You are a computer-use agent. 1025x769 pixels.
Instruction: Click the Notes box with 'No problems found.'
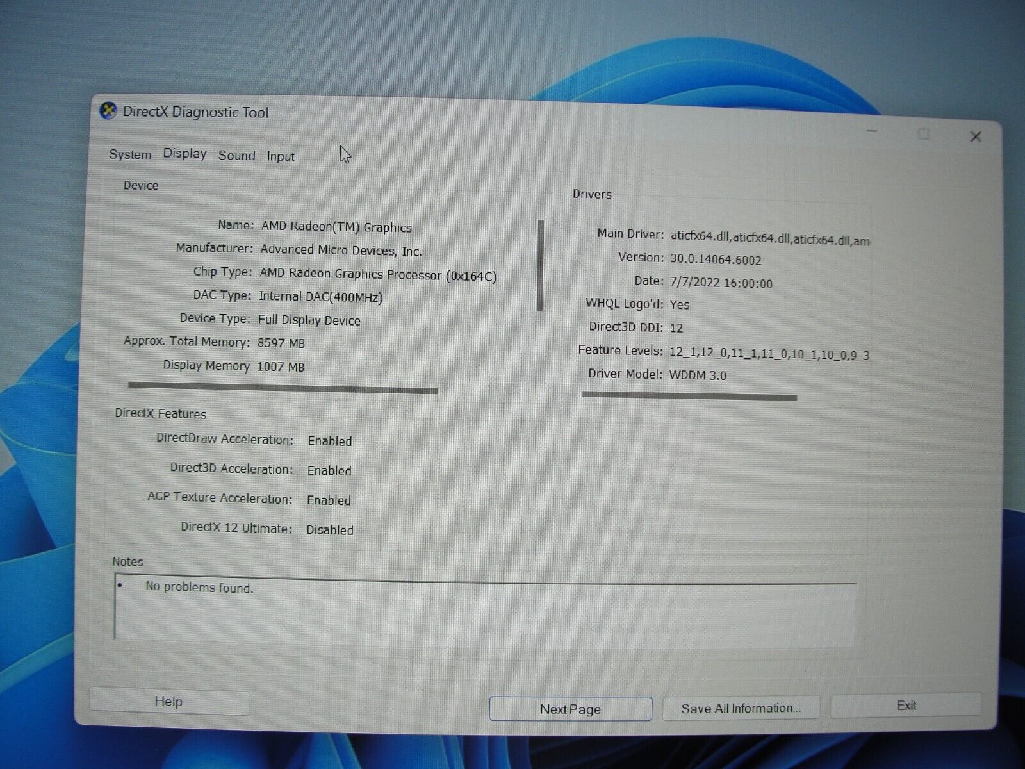tap(485, 609)
